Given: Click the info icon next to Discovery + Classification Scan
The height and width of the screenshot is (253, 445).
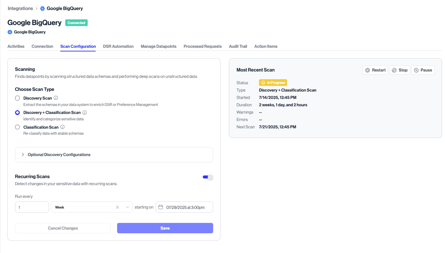Looking at the screenshot, I should click(x=84, y=112).
